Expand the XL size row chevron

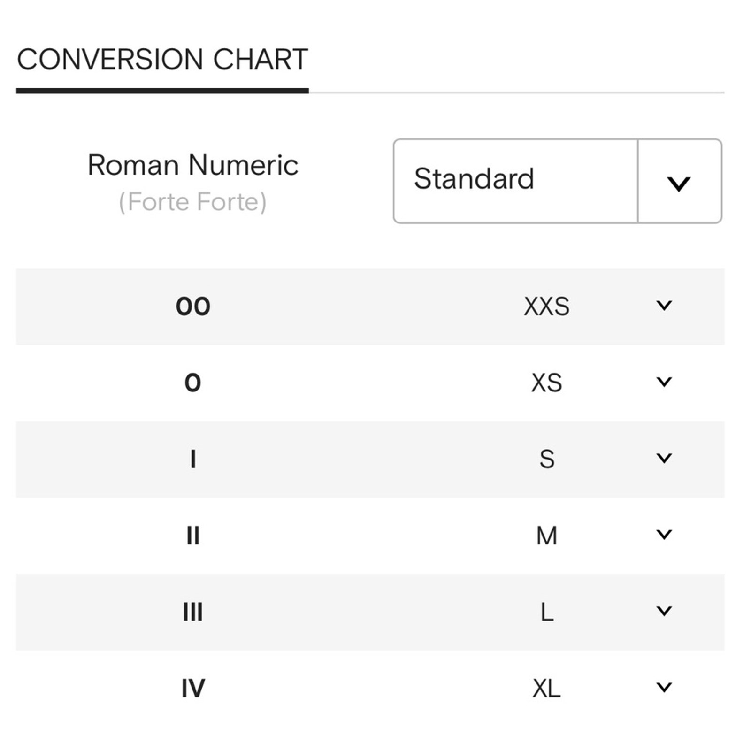664,688
